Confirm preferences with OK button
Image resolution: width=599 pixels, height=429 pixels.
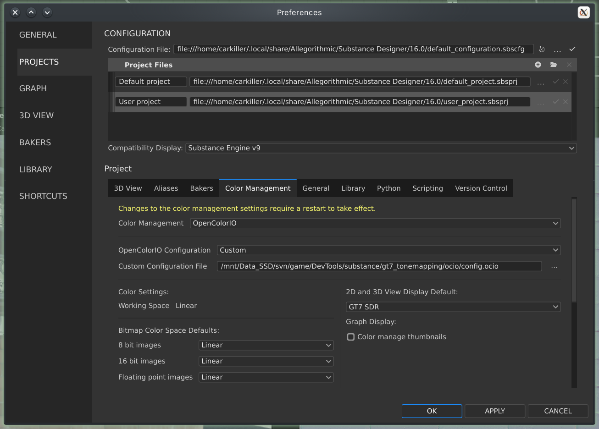pyautogui.click(x=432, y=411)
